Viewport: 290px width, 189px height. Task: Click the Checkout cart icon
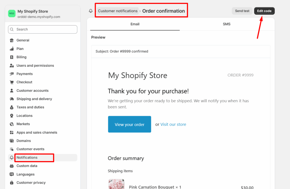tap(12, 82)
